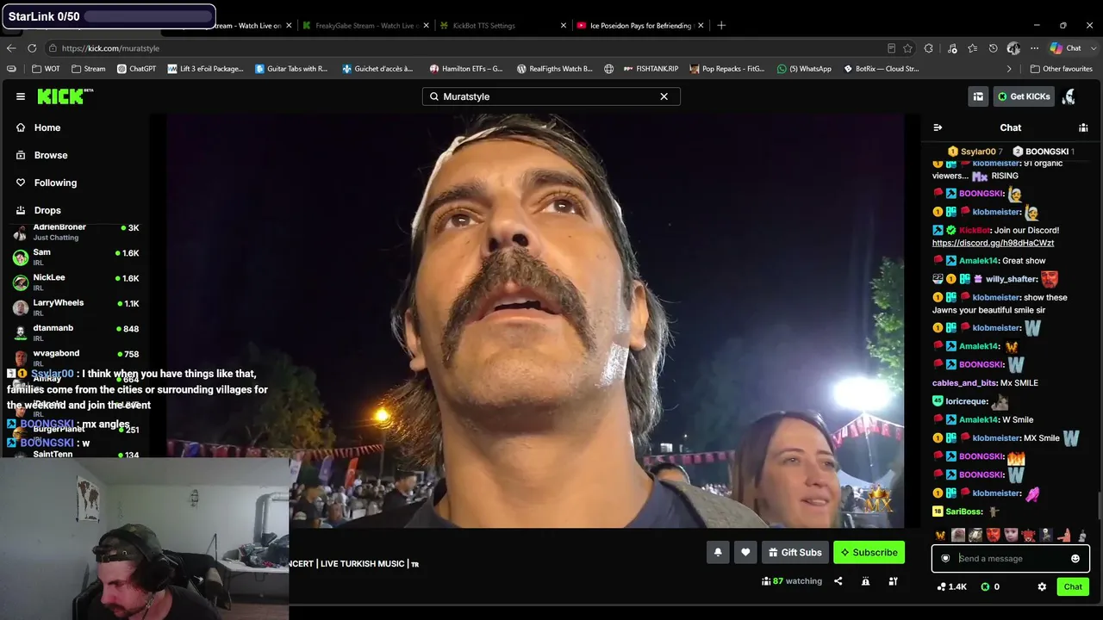Image resolution: width=1103 pixels, height=620 pixels.
Task: Toggle follow heart for this channel
Action: (x=745, y=552)
